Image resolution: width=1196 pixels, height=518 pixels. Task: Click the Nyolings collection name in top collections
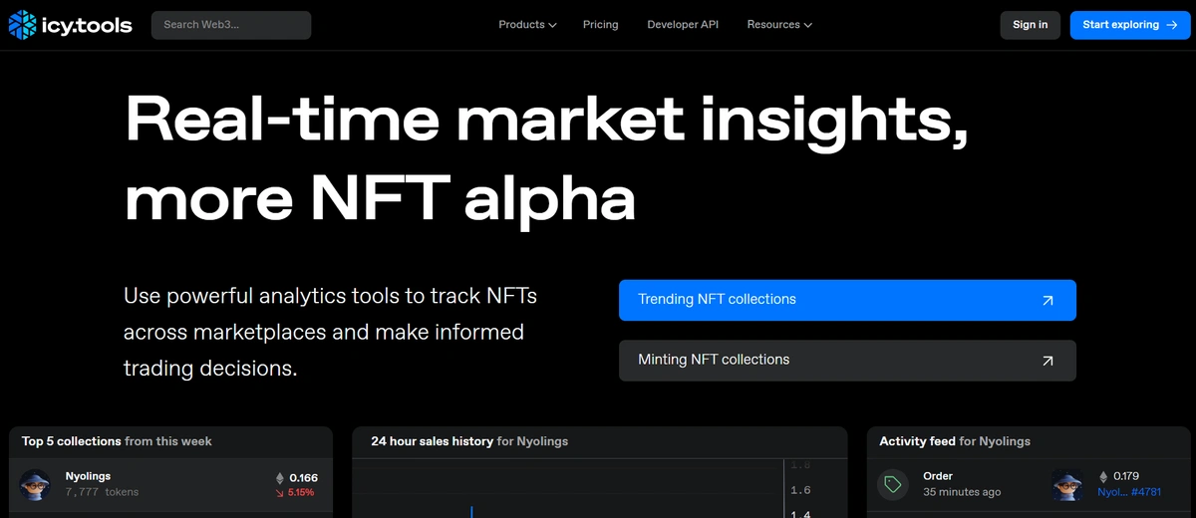pos(88,476)
